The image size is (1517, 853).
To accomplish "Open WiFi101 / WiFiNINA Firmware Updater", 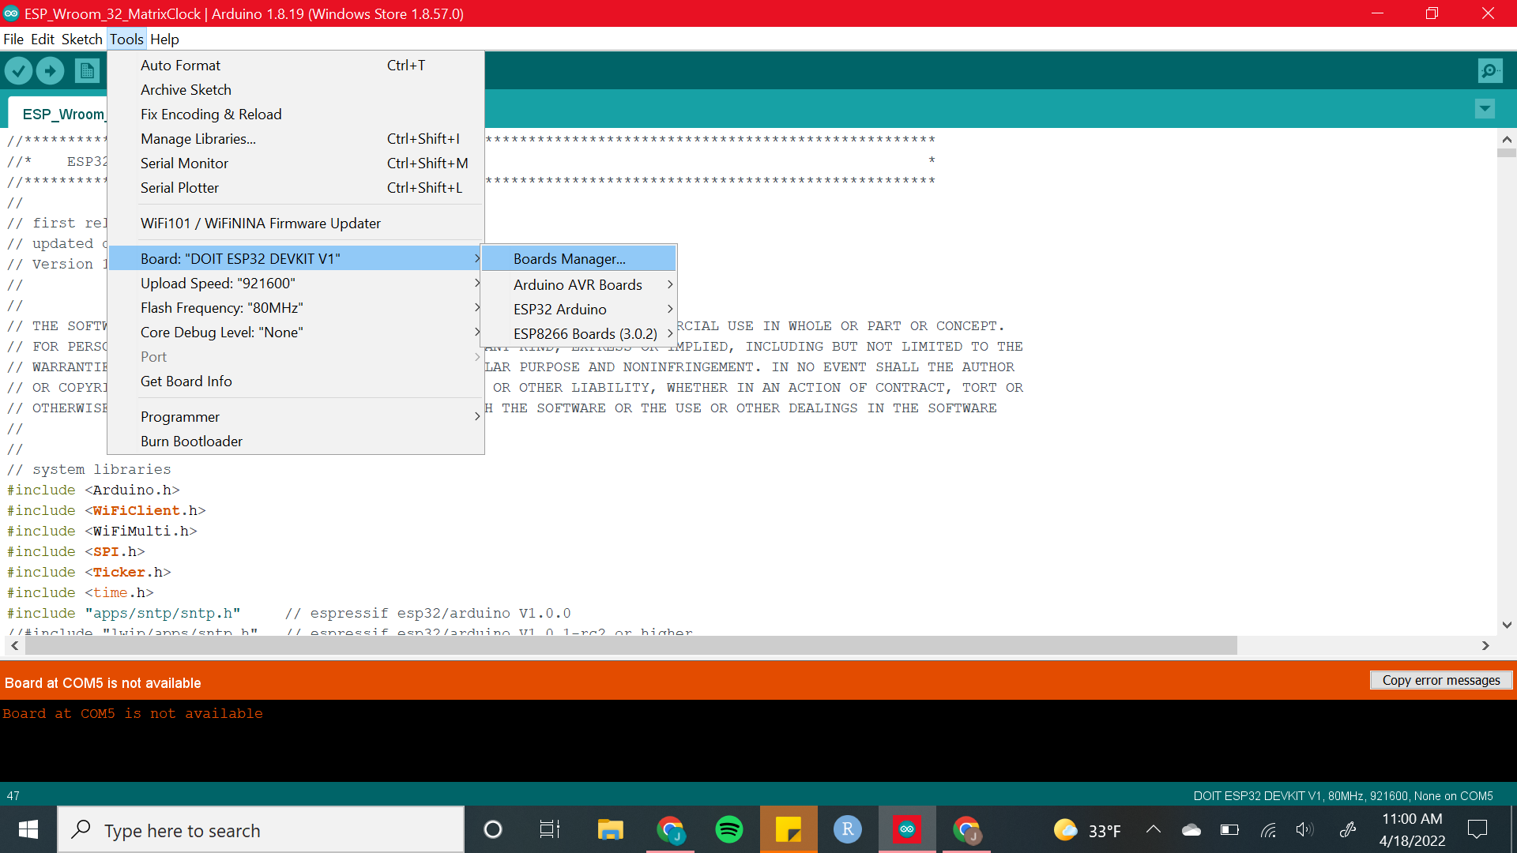I will click(295, 224).
